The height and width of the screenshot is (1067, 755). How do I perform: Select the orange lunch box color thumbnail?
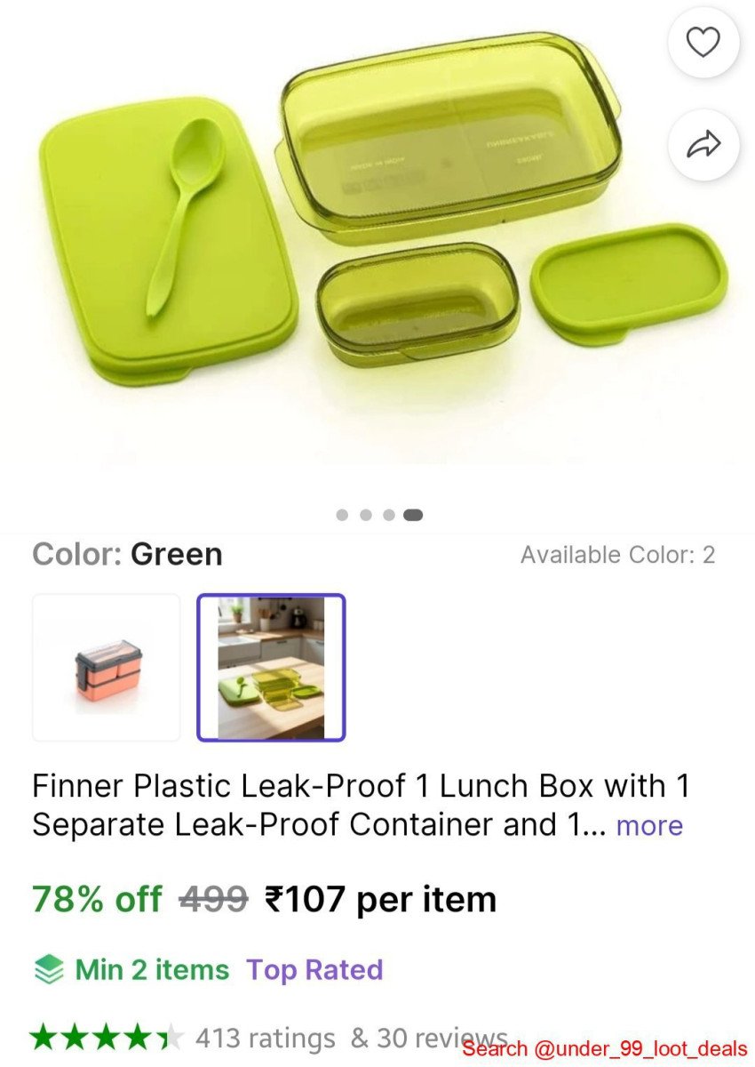point(107,668)
